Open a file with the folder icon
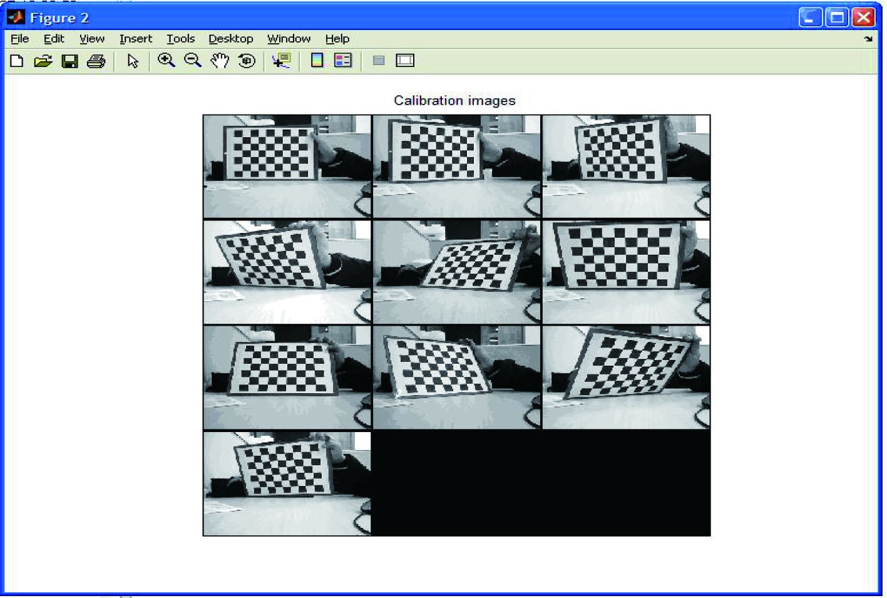This screenshot has height=598, width=887. pyautogui.click(x=43, y=61)
